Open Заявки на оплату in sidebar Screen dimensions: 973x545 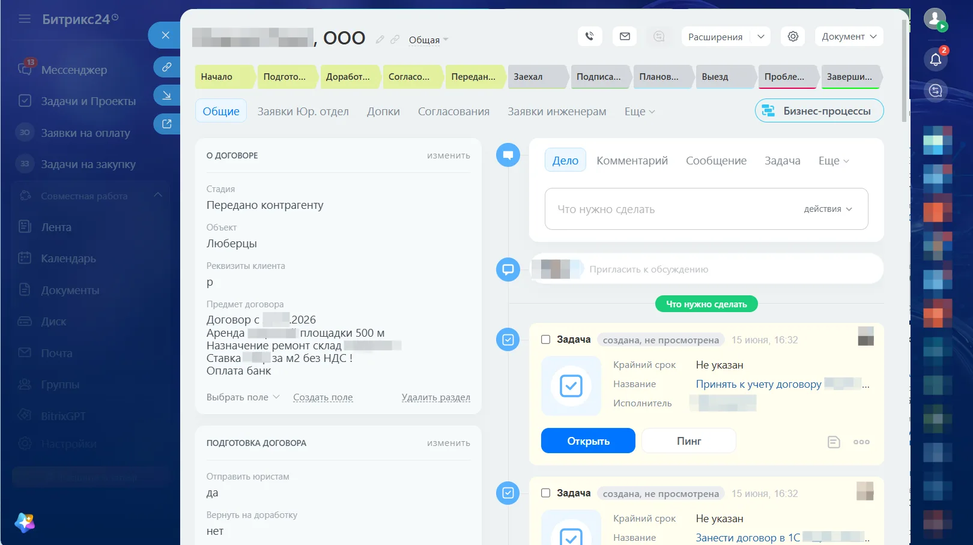(x=85, y=133)
